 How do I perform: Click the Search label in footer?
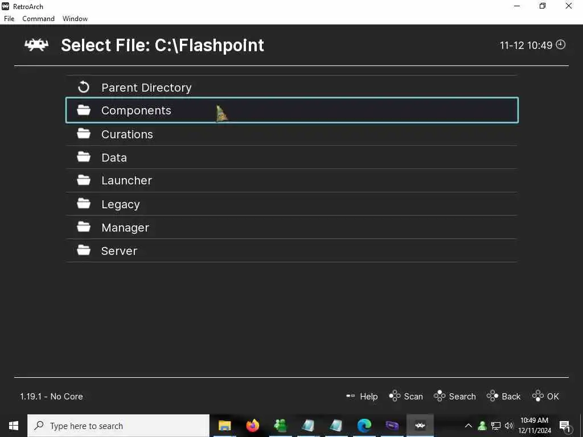click(x=462, y=397)
